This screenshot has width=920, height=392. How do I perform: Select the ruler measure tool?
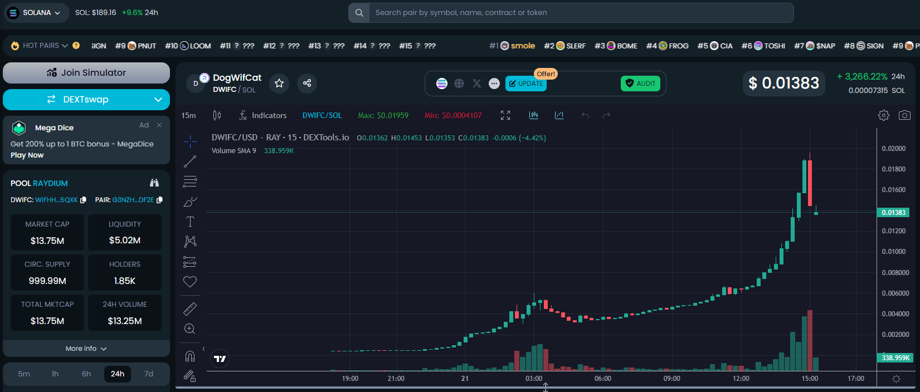click(x=190, y=308)
